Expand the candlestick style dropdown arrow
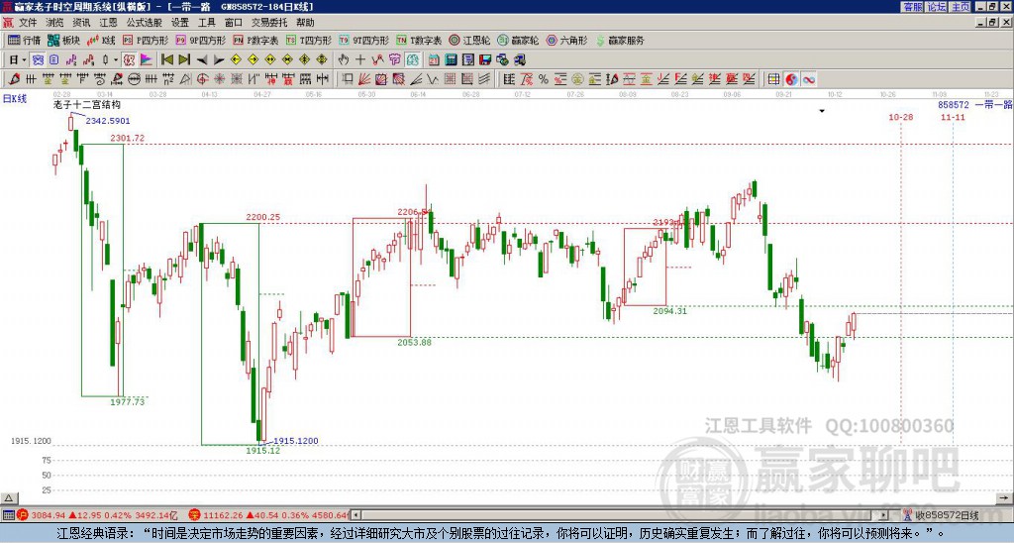Screen dimensions: 1014x543 pos(116,60)
